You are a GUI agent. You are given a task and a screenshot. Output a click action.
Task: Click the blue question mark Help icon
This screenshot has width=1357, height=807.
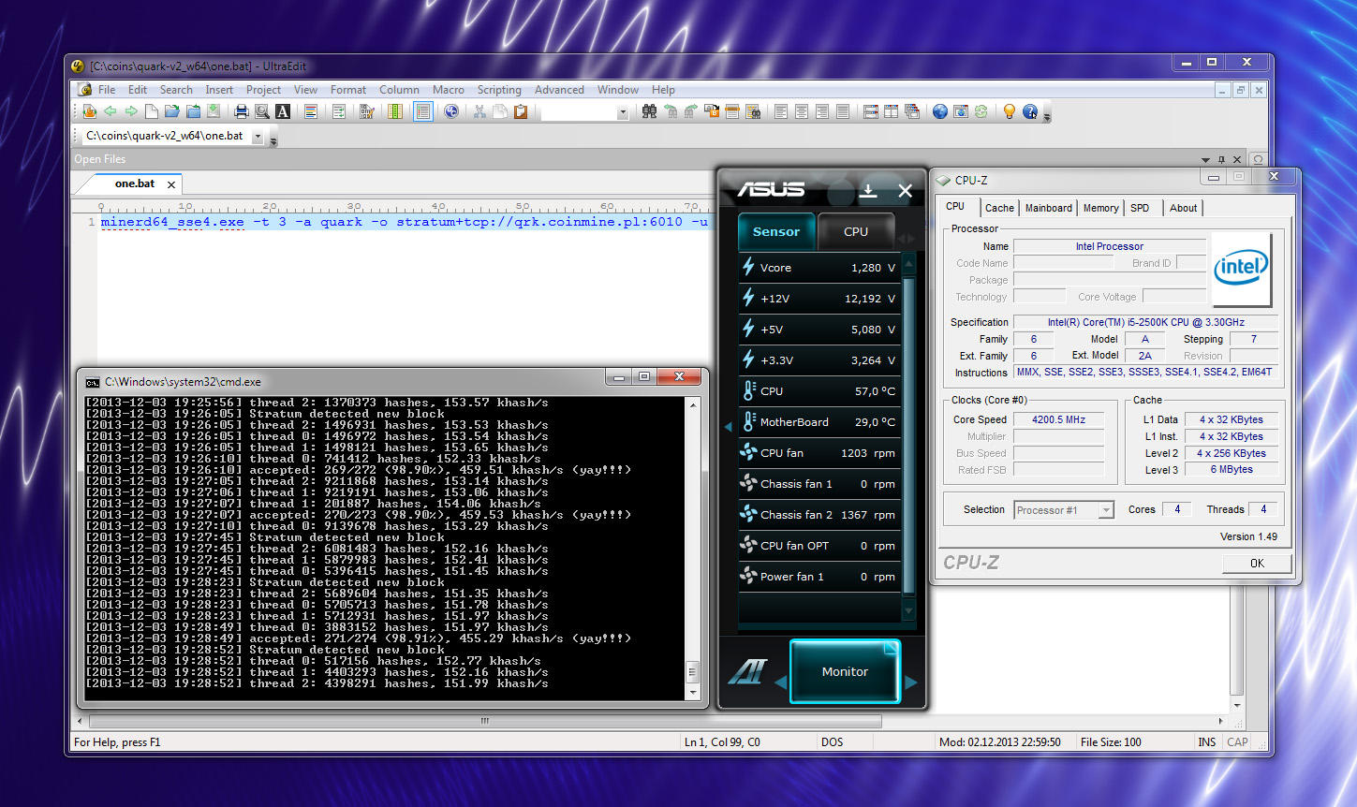tap(1030, 111)
